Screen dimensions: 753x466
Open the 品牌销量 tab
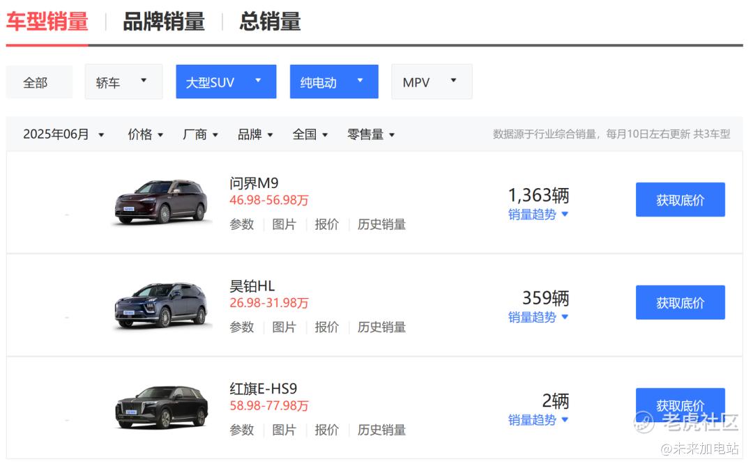click(x=164, y=22)
